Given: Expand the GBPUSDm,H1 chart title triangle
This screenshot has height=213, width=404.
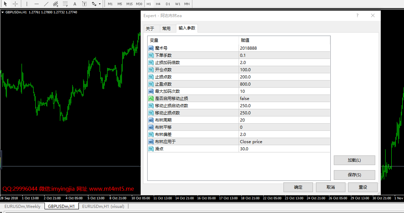Looking at the screenshot, I should (2, 12).
